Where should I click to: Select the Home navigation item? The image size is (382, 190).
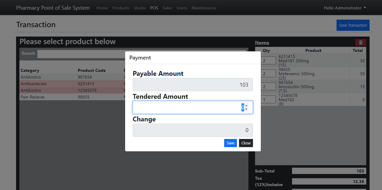102,8
